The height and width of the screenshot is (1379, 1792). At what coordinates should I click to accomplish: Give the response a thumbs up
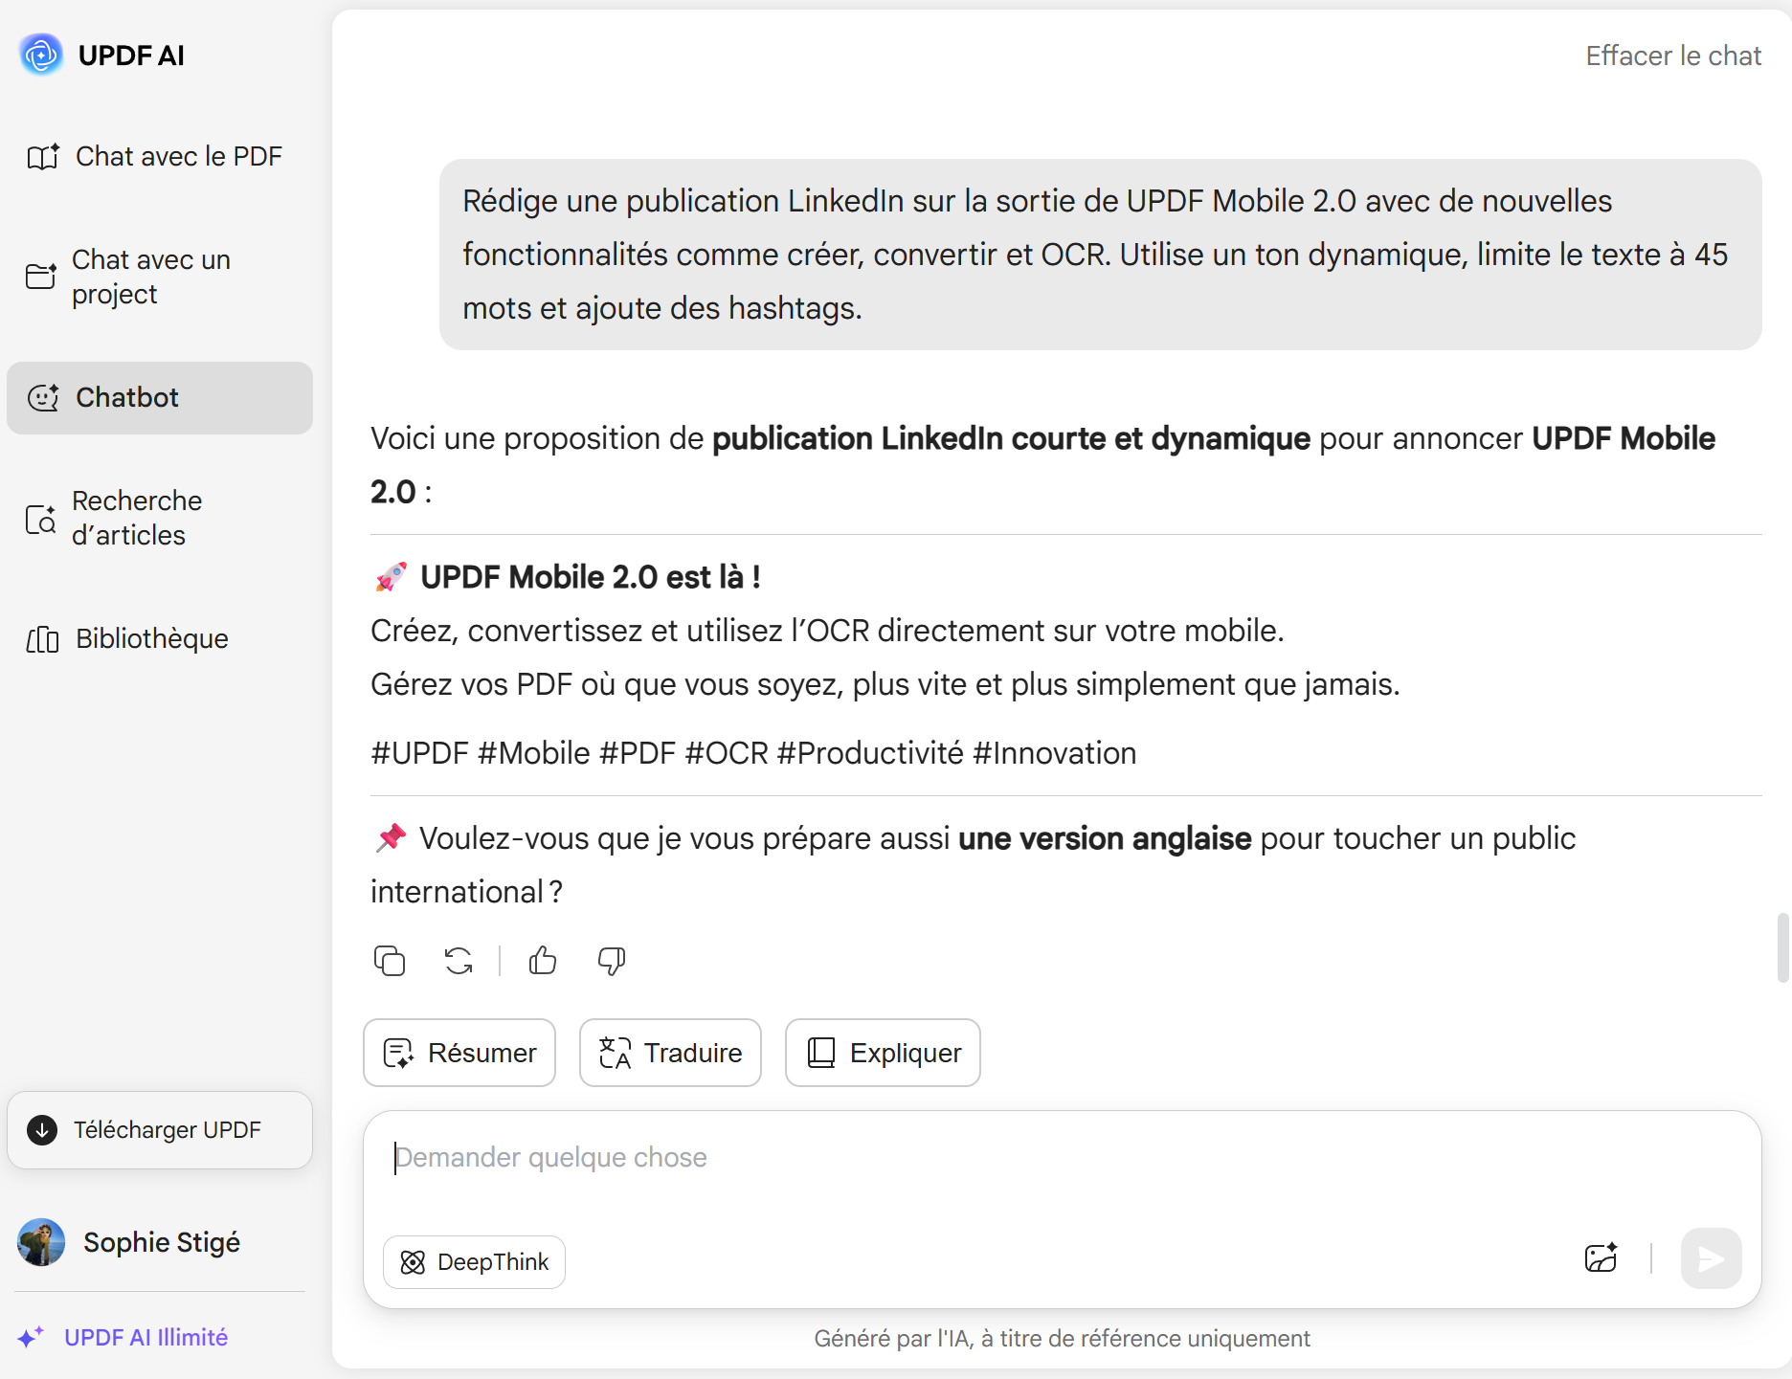point(543,960)
